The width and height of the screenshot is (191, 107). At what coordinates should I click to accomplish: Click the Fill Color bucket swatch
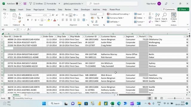point(49,20)
